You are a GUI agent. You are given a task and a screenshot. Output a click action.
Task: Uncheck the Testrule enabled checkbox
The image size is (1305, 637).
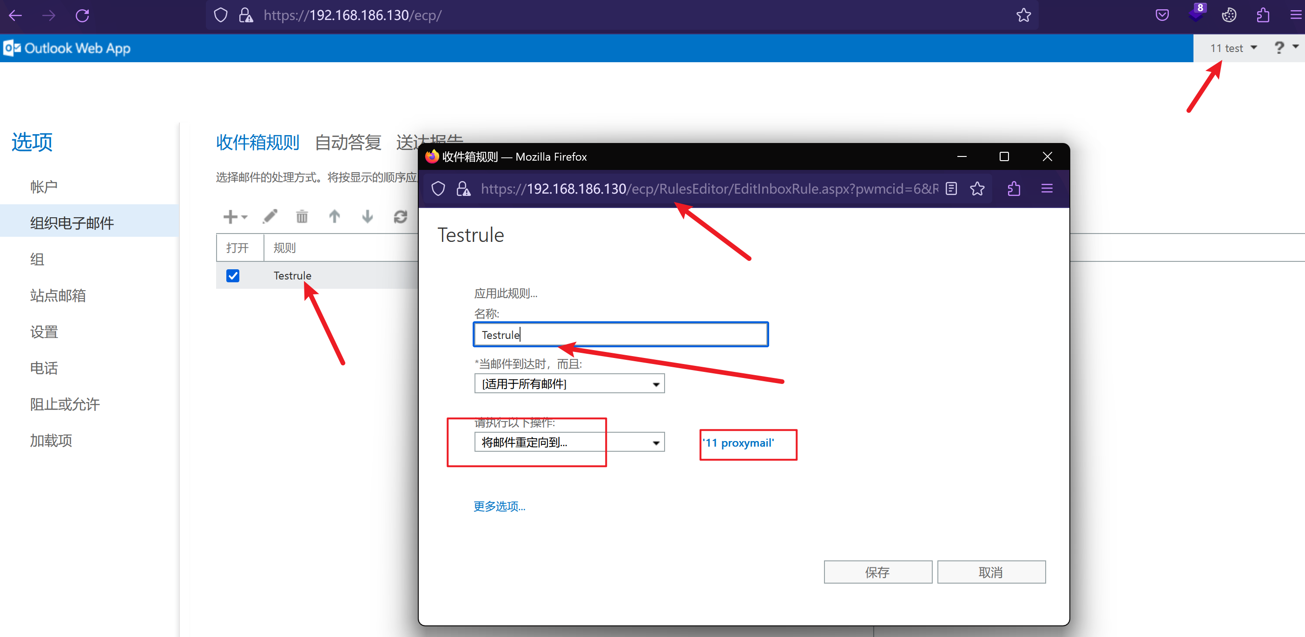pos(233,276)
